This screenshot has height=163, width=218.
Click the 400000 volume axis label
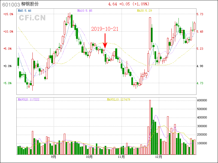[x=202, y=118]
